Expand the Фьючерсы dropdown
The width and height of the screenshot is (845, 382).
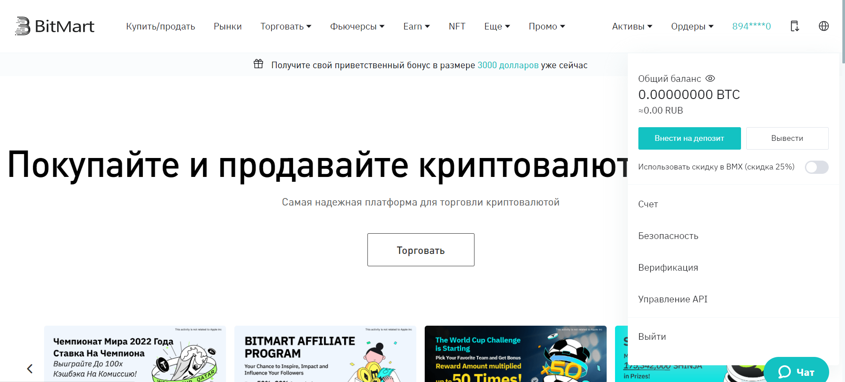[357, 26]
